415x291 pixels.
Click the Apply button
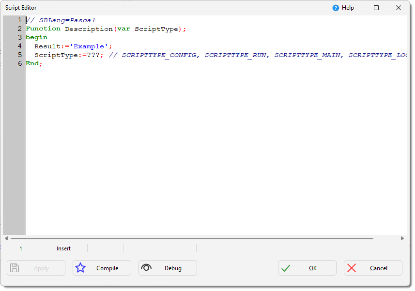click(x=36, y=268)
